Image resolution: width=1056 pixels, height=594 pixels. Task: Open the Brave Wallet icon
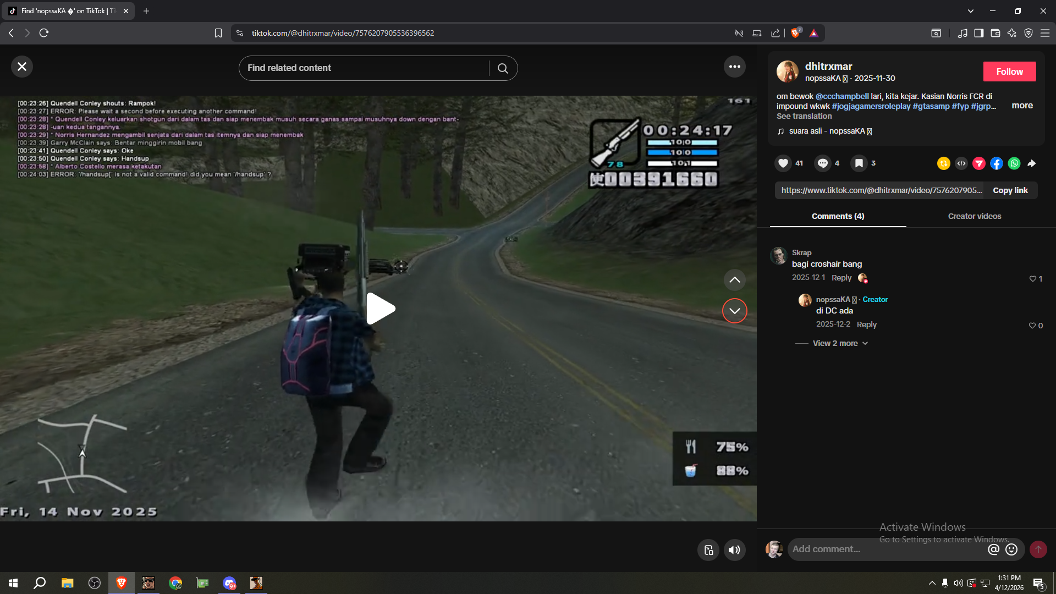(x=996, y=33)
